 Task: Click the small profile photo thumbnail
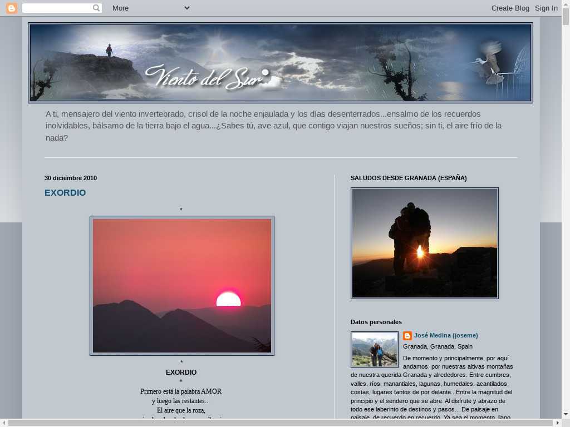point(375,350)
